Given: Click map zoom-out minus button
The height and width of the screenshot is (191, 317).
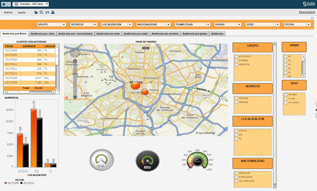Looking at the screenshot, I should point(75,97).
